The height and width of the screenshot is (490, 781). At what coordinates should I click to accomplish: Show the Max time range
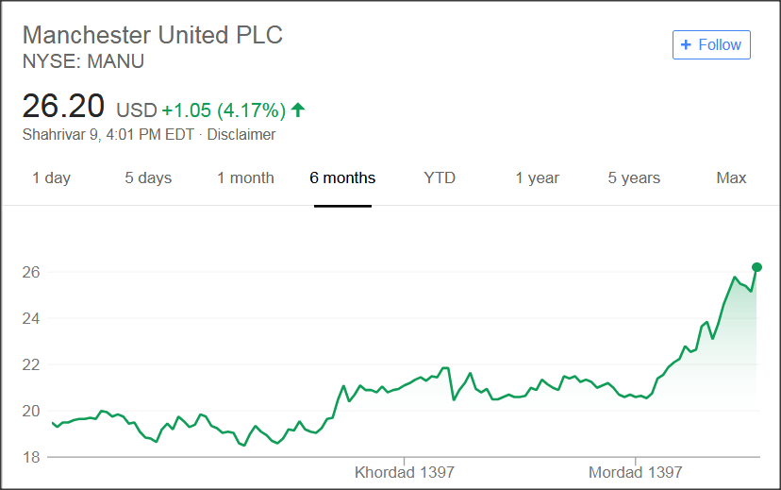(731, 177)
